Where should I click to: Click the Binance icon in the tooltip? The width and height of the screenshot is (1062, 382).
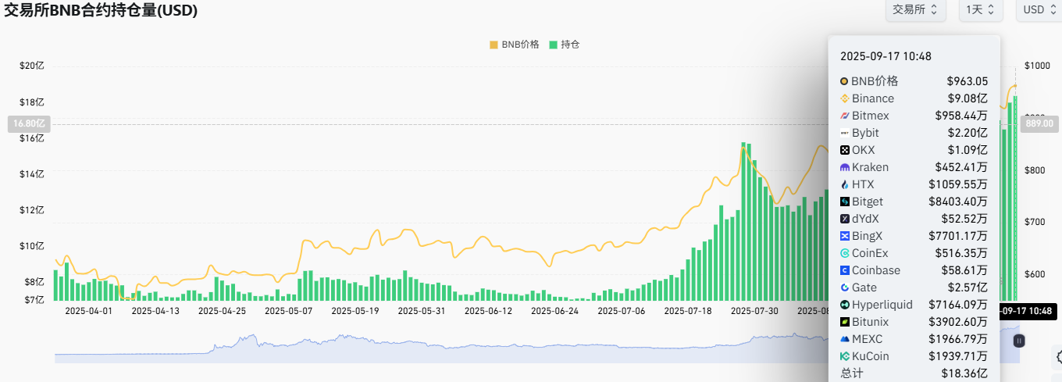(844, 98)
